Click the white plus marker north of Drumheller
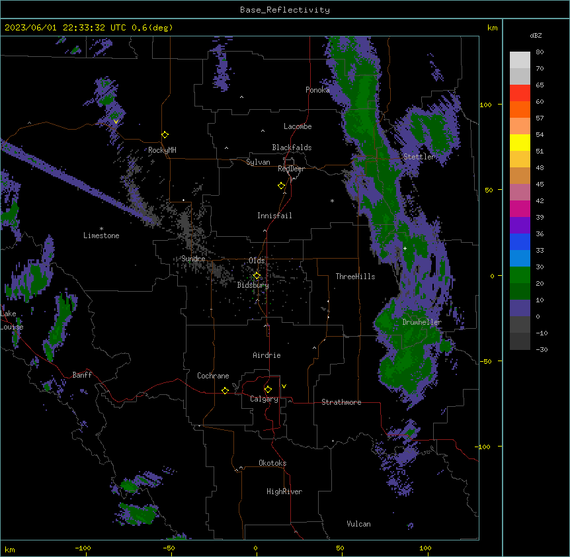Screen dimensions: 570x557 click(405, 248)
